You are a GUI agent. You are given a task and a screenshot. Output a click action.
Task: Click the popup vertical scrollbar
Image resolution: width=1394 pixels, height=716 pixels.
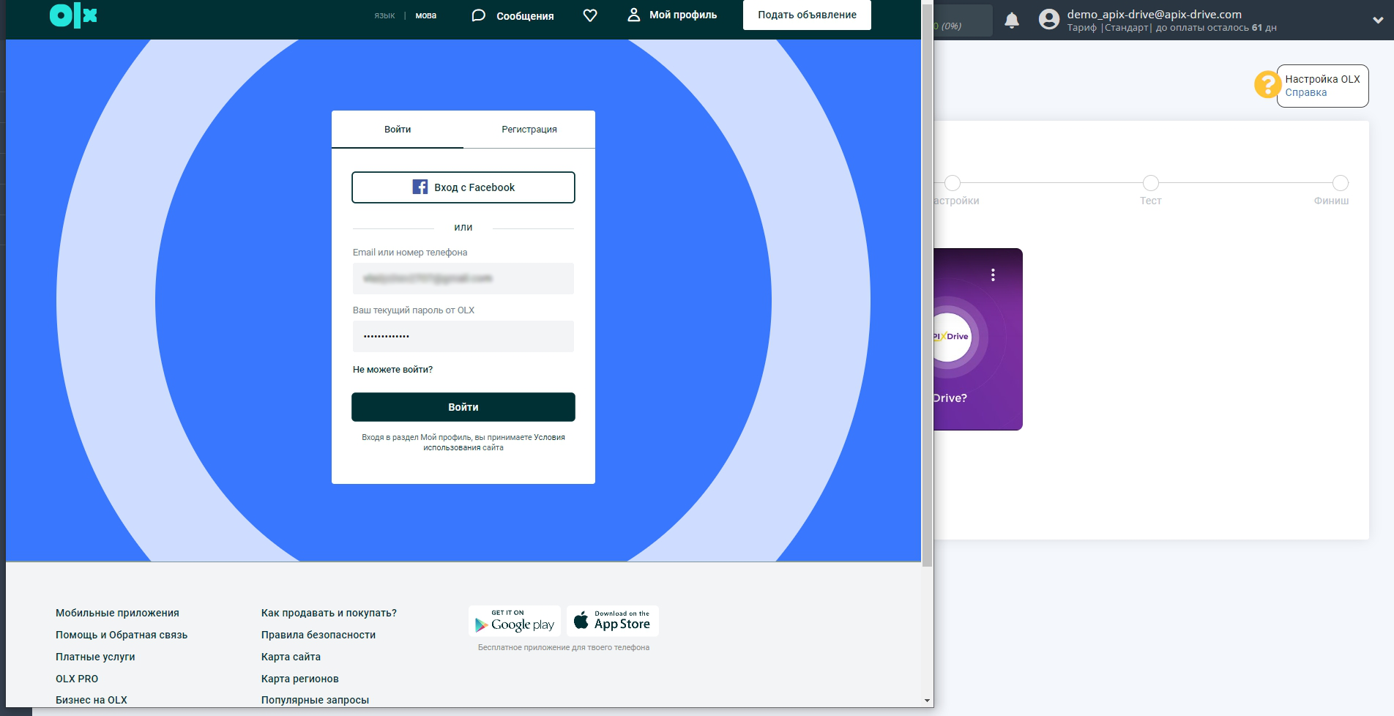tap(927, 286)
